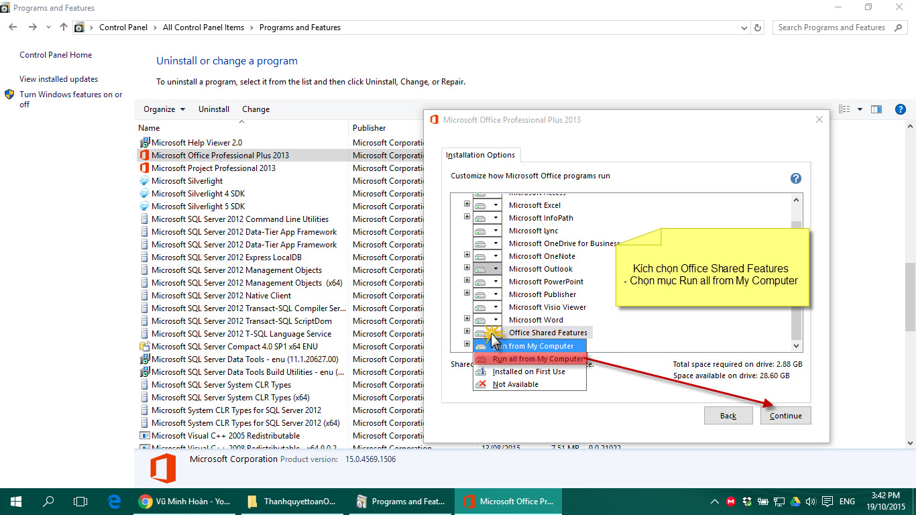Refresh the Programs and Features address bar
916x515 pixels.
tap(758, 27)
